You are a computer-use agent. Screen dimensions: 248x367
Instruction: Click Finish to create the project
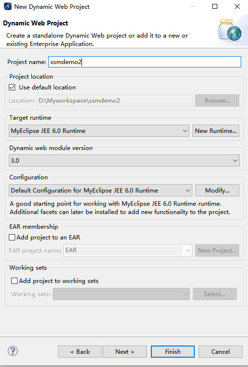point(173,351)
